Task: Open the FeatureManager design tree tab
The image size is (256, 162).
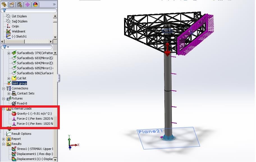Action: point(4,4)
